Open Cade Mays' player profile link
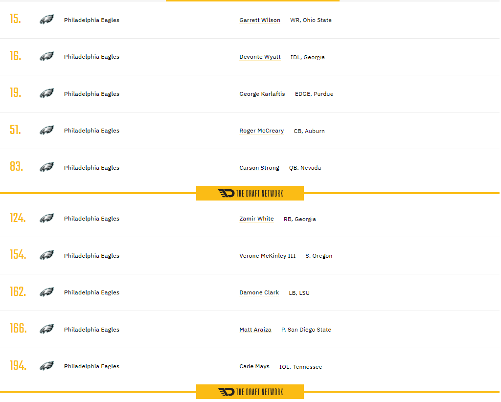 (254, 366)
